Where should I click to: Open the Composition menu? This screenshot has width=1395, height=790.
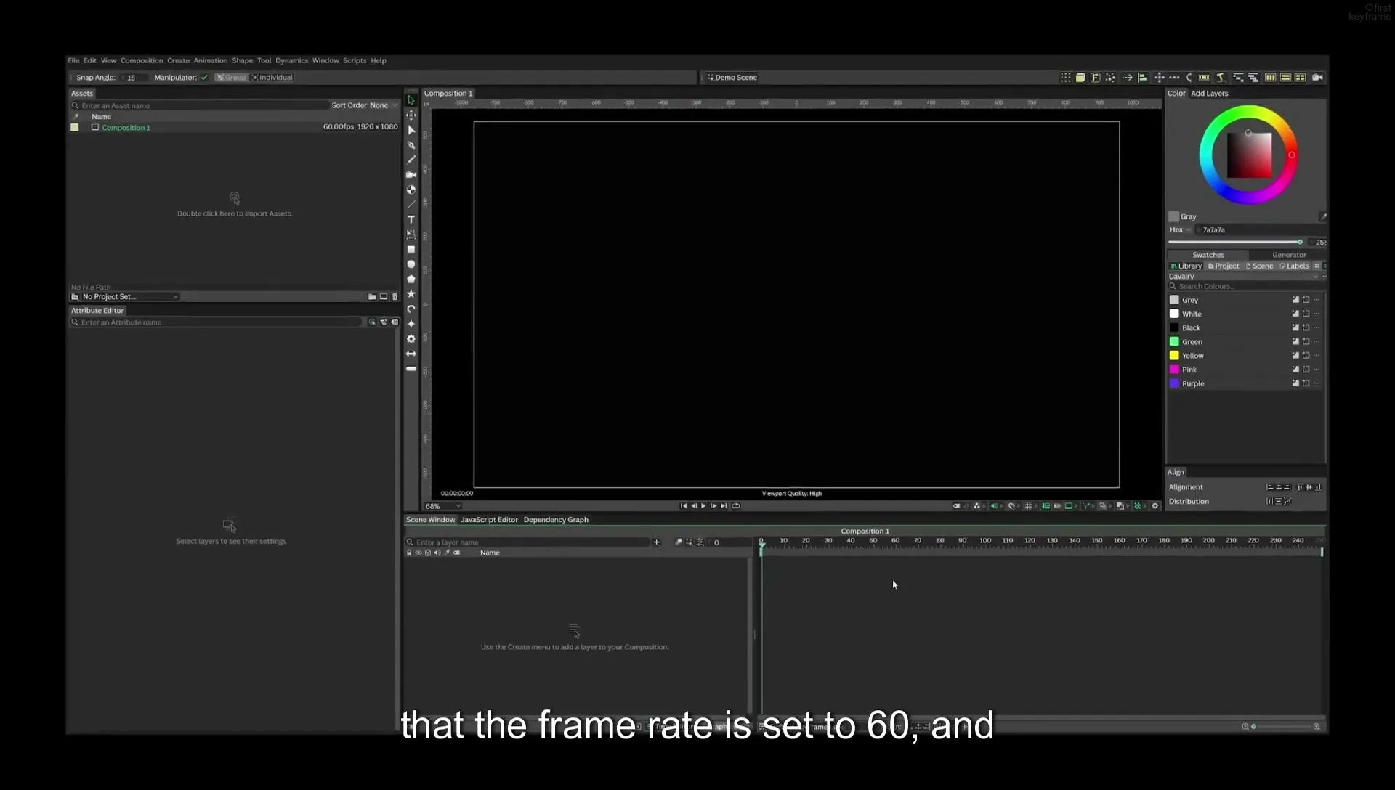coord(142,61)
